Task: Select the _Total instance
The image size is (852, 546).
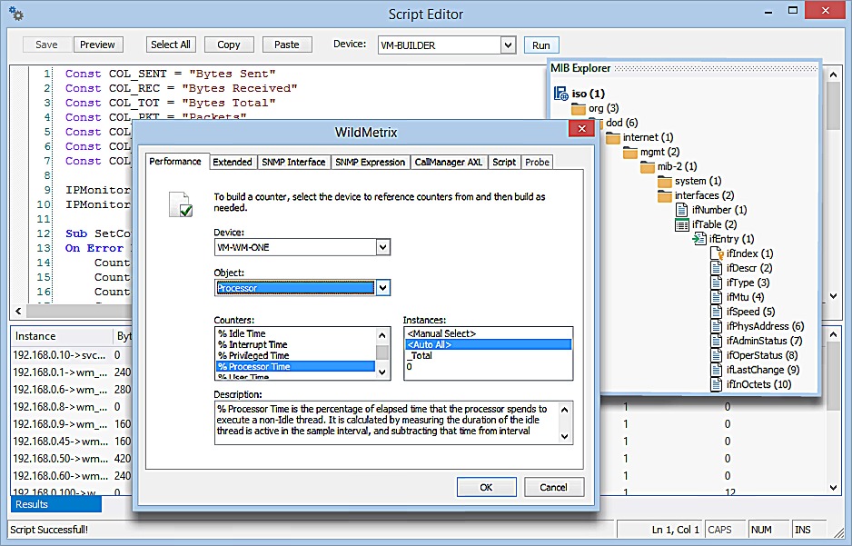Action: [488, 355]
